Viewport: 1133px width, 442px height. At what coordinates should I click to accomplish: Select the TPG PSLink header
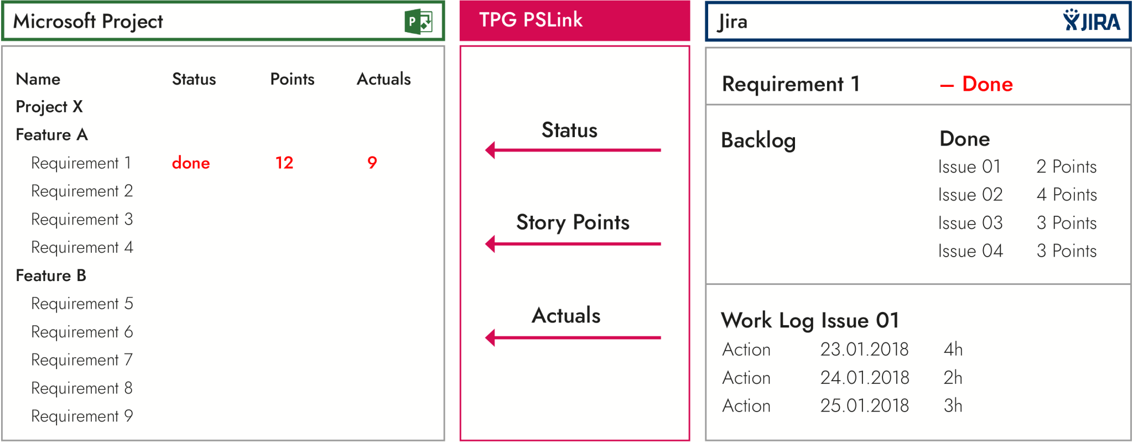point(574,20)
